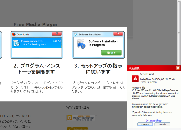
Task: Click the Remove button in Avira alert
Action: click(145, 125)
